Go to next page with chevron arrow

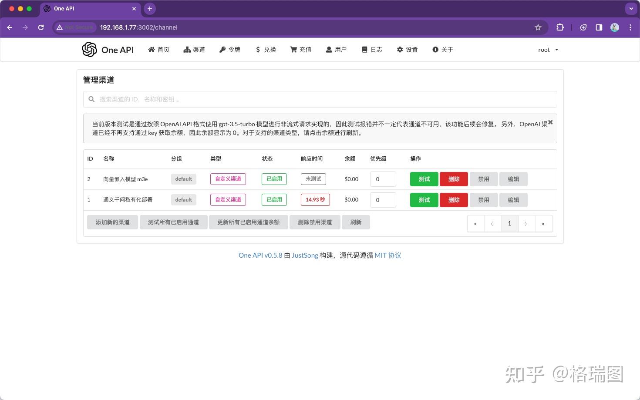pos(526,223)
